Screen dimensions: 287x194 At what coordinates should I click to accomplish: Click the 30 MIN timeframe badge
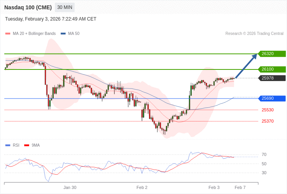[65, 7]
